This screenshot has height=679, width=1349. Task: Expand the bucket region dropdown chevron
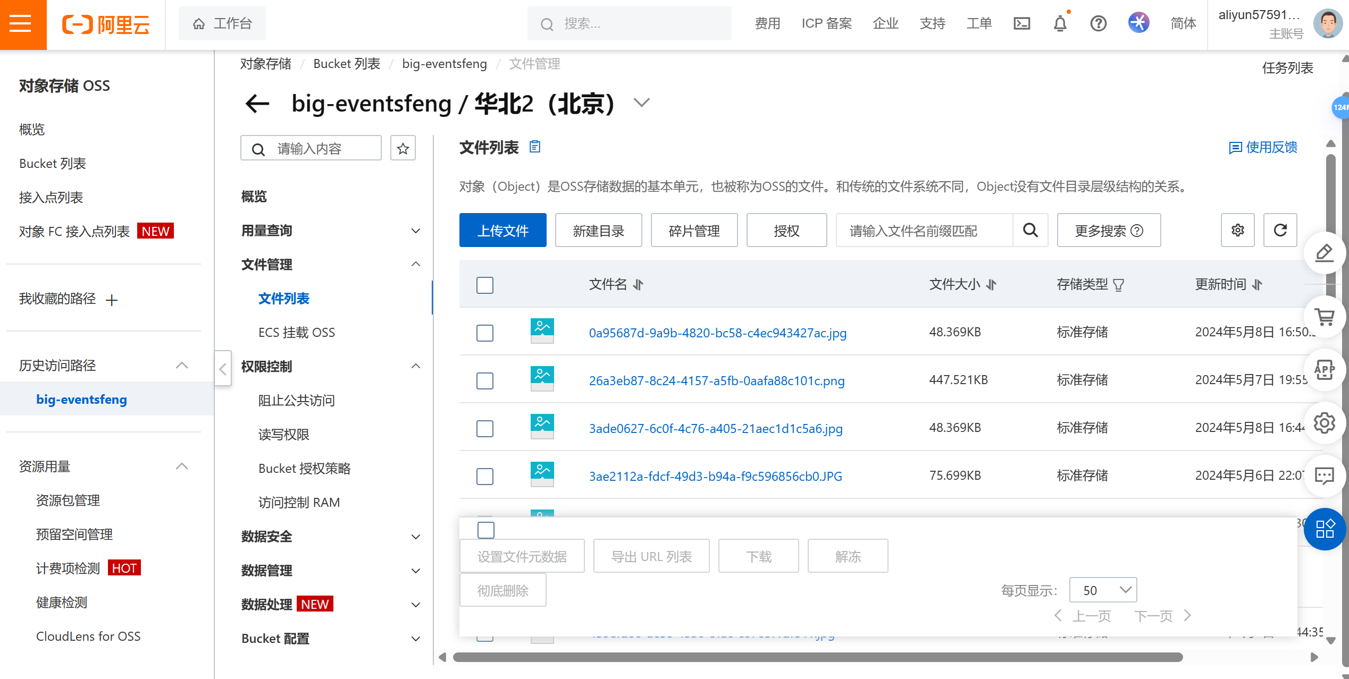642,103
